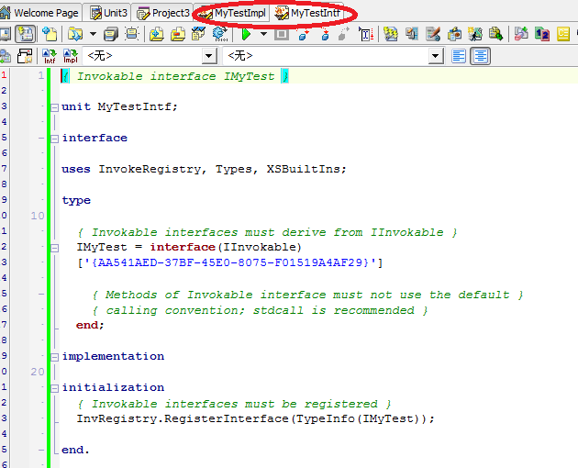Switch to Unit3 tab
This screenshot has width=578, height=468.
point(109,13)
